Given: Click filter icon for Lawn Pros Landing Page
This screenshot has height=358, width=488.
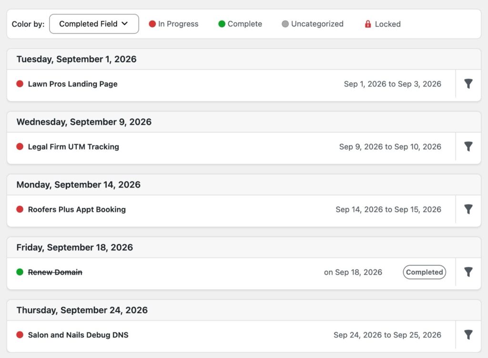Looking at the screenshot, I should [468, 84].
